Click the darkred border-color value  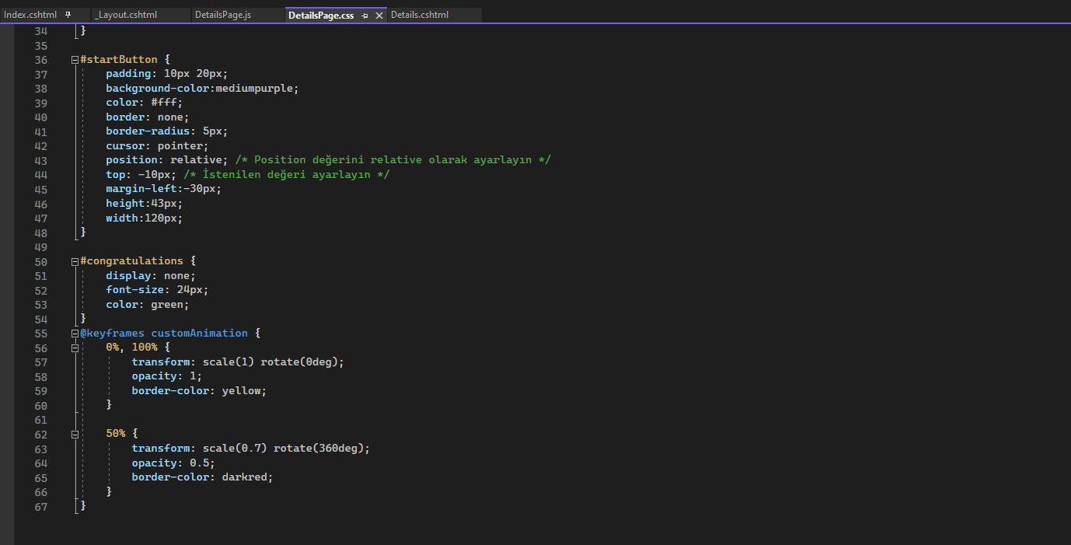click(246, 477)
